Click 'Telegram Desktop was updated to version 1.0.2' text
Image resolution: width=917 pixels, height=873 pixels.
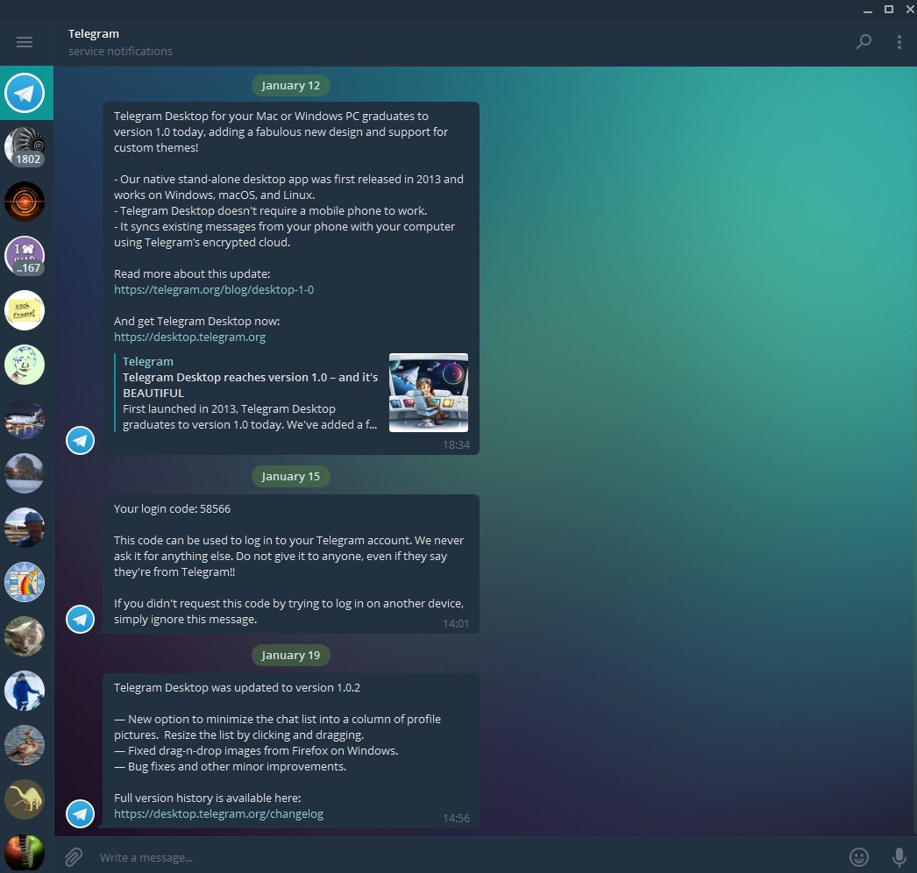pos(237,688)
